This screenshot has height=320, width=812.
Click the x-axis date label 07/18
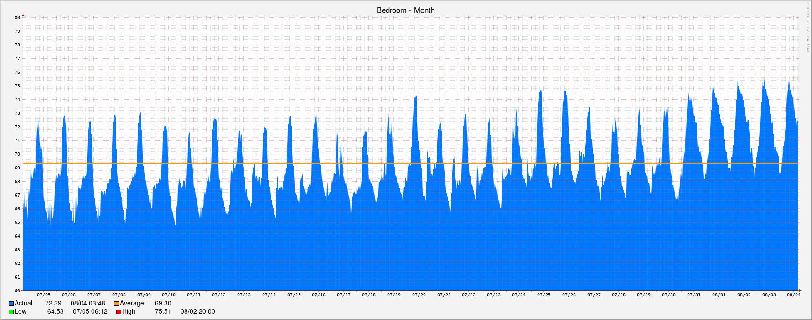(369, 295)
